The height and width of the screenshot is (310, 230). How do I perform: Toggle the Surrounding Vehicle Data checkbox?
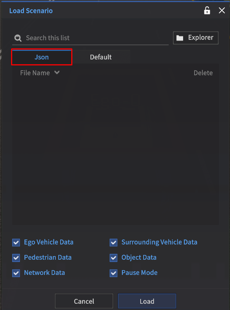pos(114,243)
